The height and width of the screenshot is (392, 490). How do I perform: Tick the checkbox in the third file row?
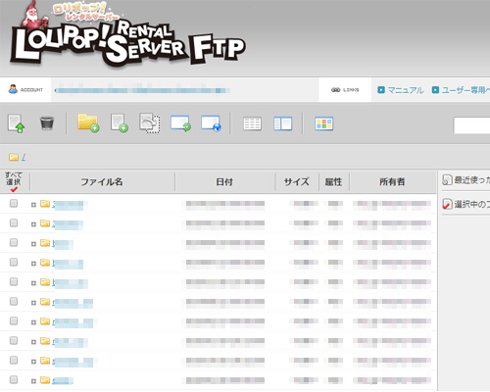(x=14, y=243)
